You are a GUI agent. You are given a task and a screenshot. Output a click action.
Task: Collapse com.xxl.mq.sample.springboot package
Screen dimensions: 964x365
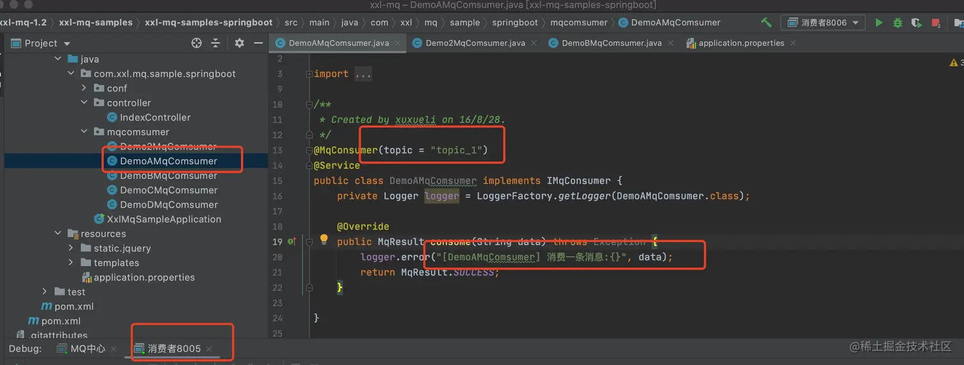pos(71,73)
